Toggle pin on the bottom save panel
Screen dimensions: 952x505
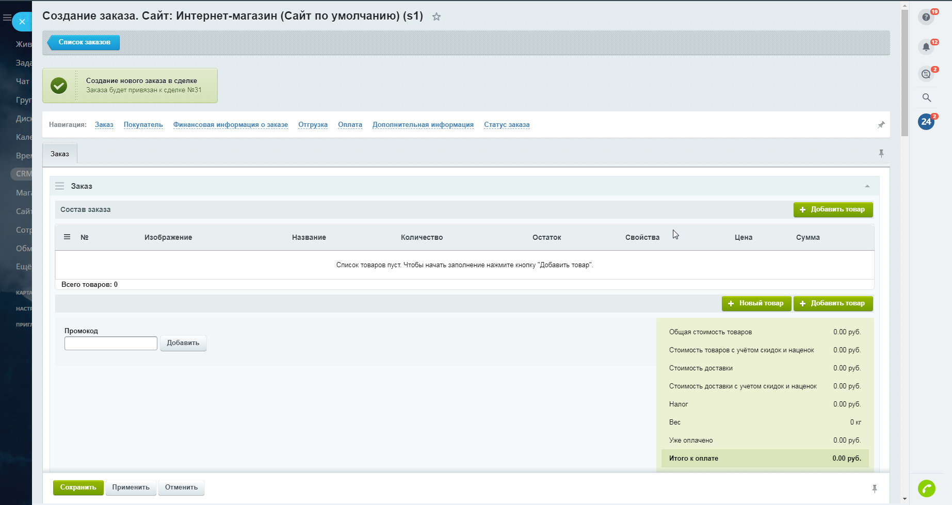(875, 488)
